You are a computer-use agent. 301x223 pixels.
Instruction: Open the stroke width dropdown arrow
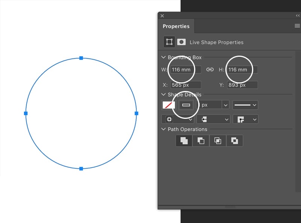coord(225,105)
